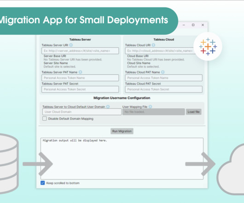244x203 pixels.
Task: Open the Tableau Server PAT Name help icon
Action: (x=80, y=72)
